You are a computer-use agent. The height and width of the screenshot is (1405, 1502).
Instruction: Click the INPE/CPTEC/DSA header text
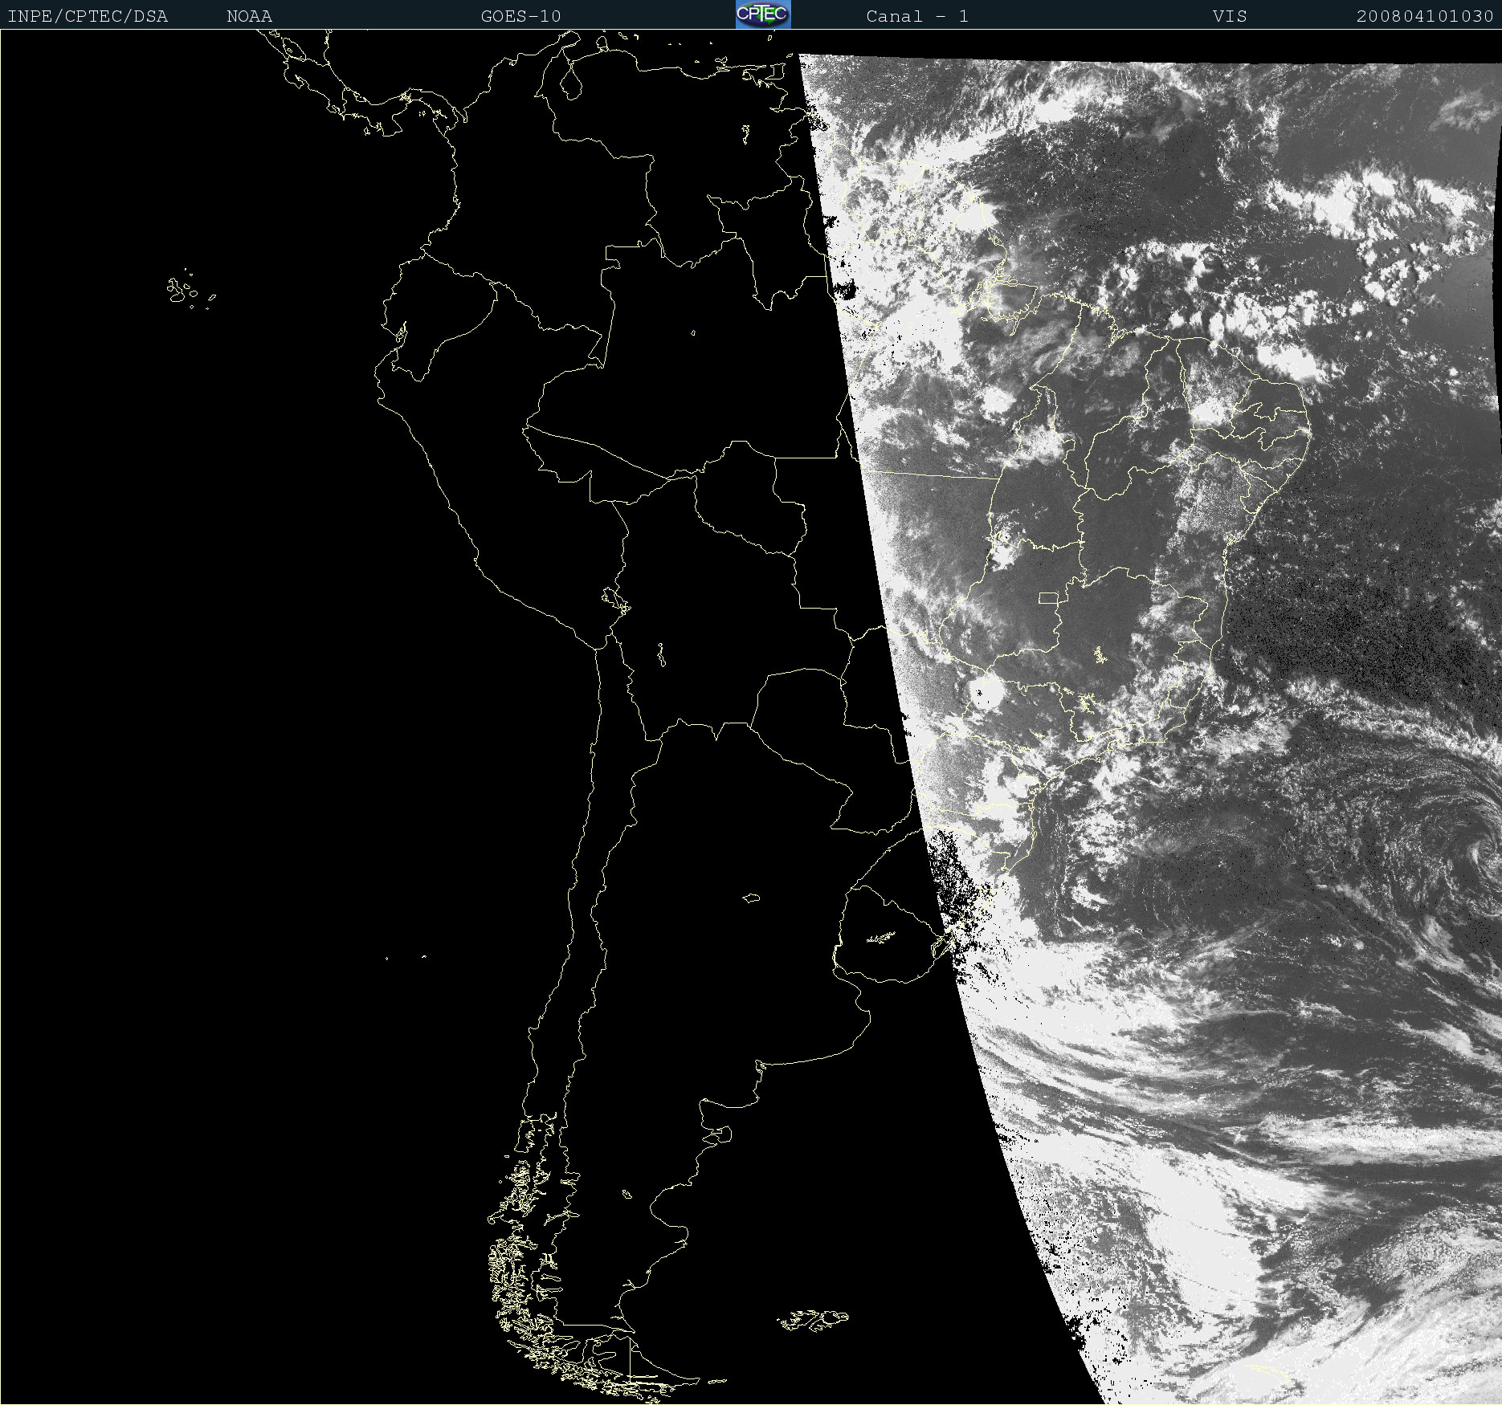pyautogui.click(x=88, y=16)
